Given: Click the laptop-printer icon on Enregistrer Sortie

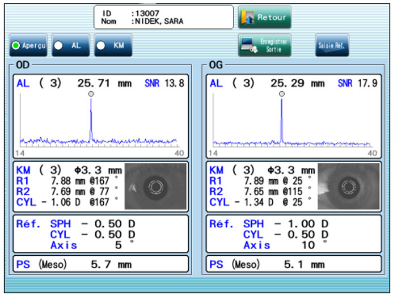Looking at the screenshot, I should 249,45.
